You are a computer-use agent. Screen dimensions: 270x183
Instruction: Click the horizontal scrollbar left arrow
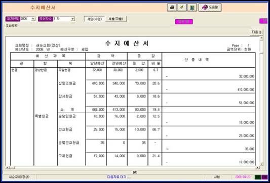7,167
